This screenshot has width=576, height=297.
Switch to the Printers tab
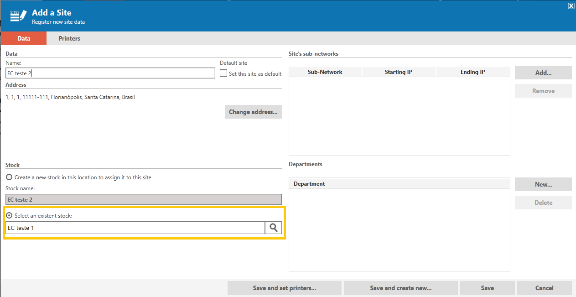tap(69, 38)
